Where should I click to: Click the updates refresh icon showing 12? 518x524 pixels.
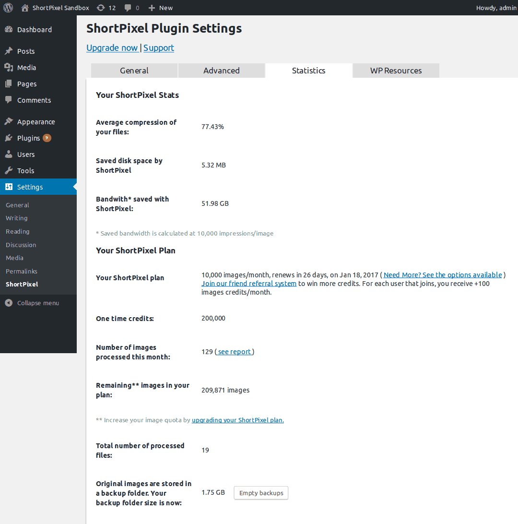point(101,8)
